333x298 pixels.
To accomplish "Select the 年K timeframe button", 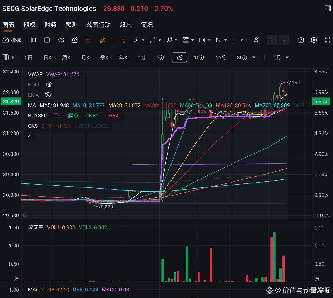I will coord(123,57).
